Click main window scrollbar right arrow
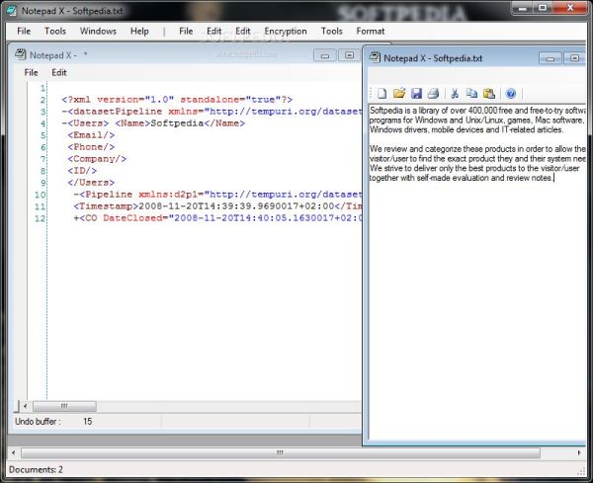The width and height of the screenshot is (593, 483). 579,452
